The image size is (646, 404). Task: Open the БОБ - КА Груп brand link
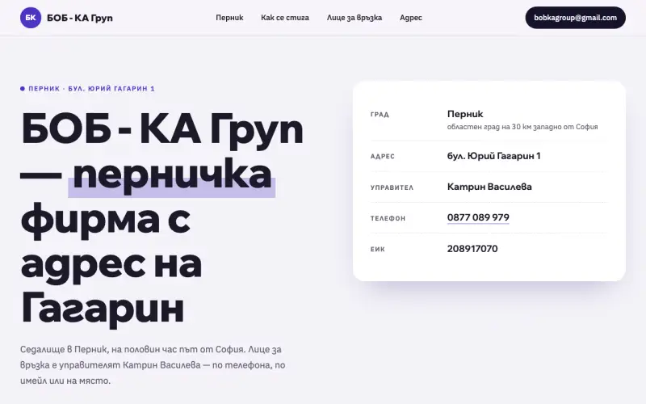point(66,18)
